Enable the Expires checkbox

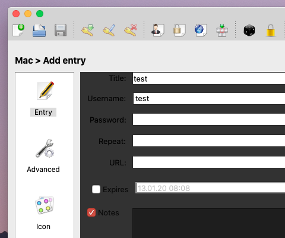pos(96,189)
